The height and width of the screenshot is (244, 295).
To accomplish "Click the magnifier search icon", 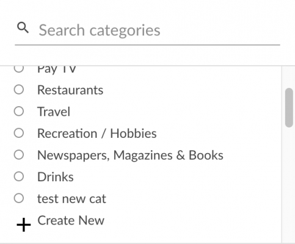I will point(23,27).
